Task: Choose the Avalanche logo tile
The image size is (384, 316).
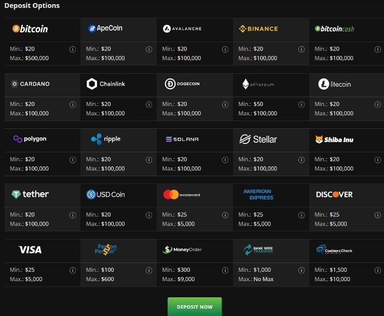Action: coord(182,29)
